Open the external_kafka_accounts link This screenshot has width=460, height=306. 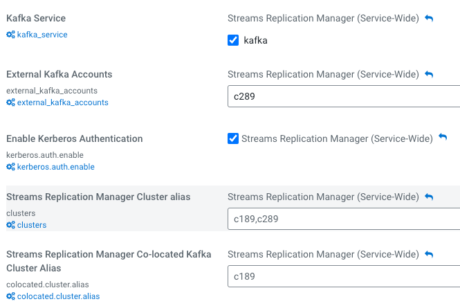(x=63, y=102)
